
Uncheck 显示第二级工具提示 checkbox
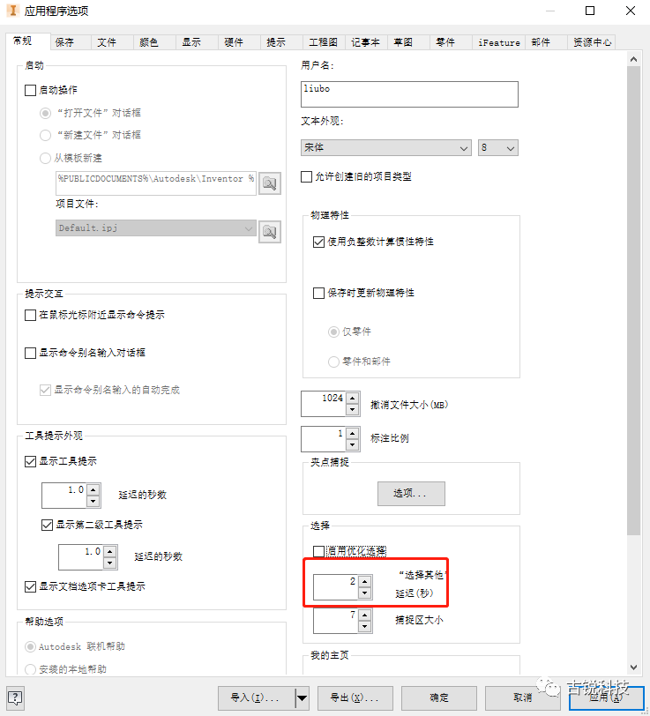click(x=47, y=526)
